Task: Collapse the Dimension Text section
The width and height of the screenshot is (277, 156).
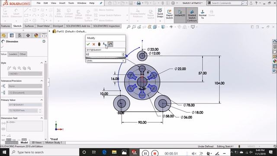Action: [42, 118]
